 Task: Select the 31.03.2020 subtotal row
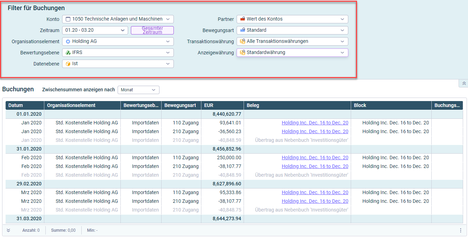[x=234, y=219]
